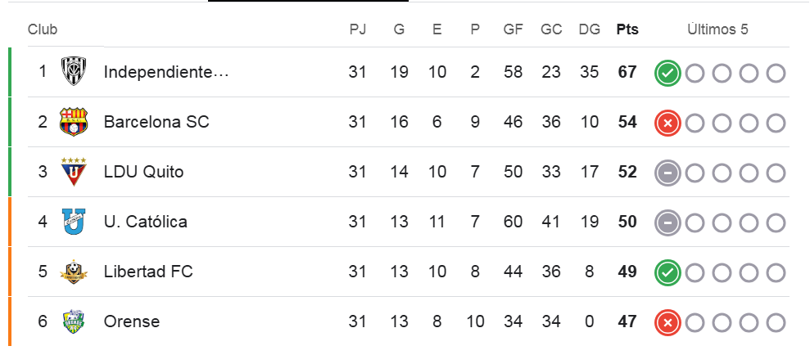
Task: Click Libertad FC's green win icon
Action: click(667, 272)
